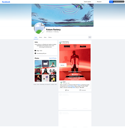Viewport: 125px width, 130px height.
Task: Open the Photos tab
Action: pyautogui.click(x=50, y=37)
